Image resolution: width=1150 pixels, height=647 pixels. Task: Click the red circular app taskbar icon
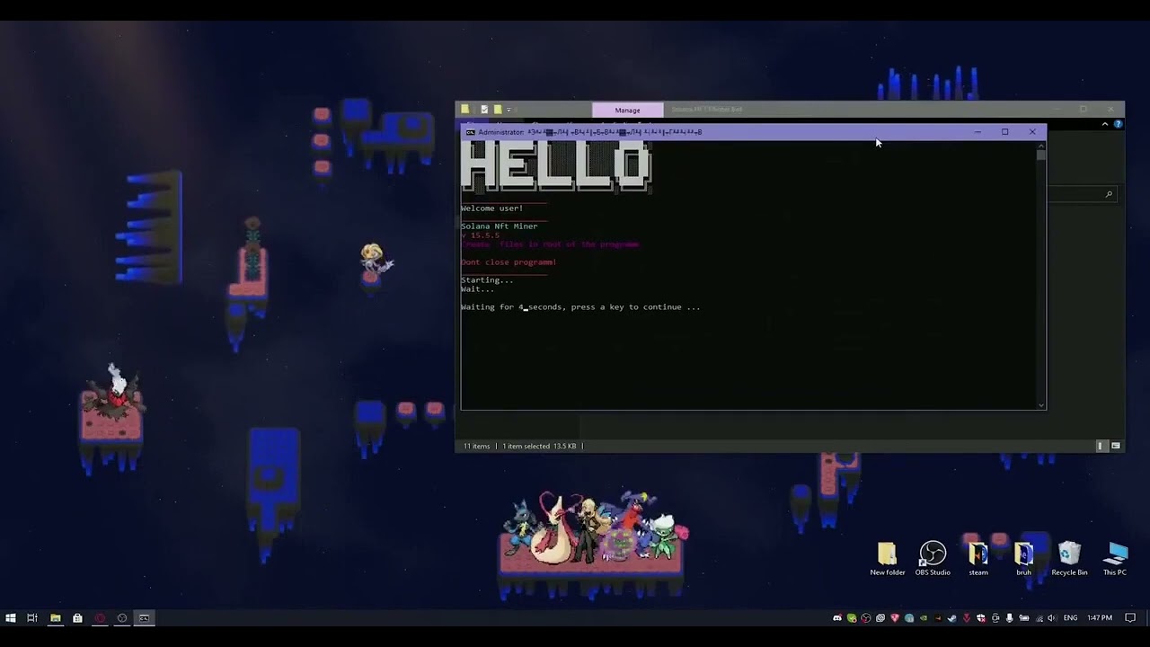pyautogui.click(x=100, y=617)
